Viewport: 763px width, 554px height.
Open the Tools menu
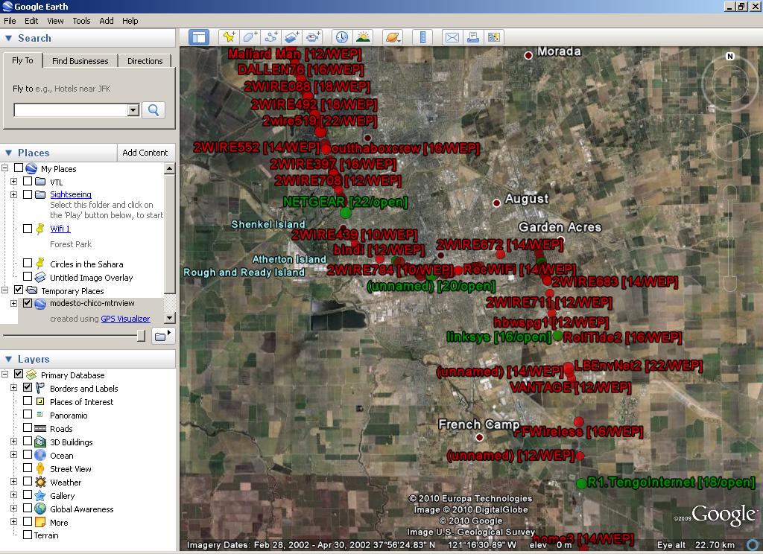81,21
